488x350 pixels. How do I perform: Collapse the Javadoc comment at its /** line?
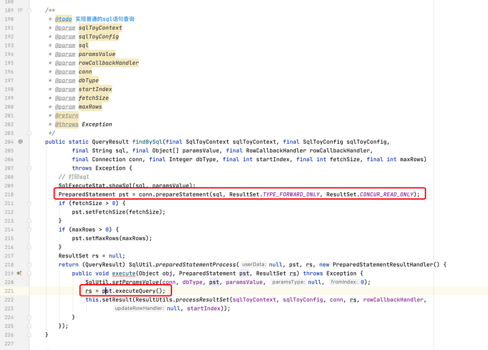(x=29, y=10)
